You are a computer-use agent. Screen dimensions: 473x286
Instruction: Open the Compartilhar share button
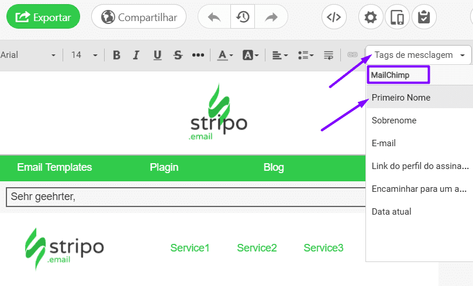[x=139, y=17]
